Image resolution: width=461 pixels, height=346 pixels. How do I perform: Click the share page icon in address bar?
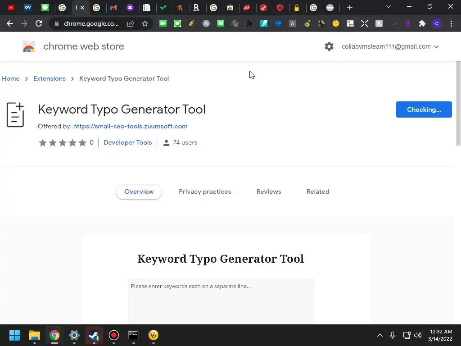coord(131,23)
